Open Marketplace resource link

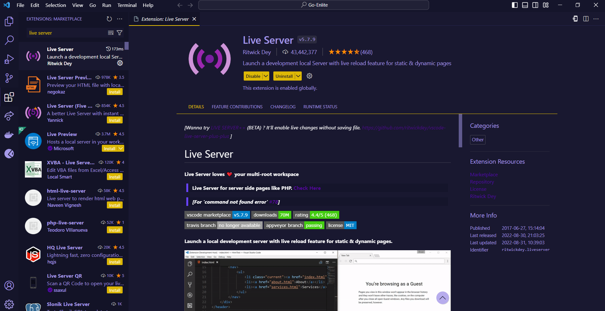click(484, 174)
